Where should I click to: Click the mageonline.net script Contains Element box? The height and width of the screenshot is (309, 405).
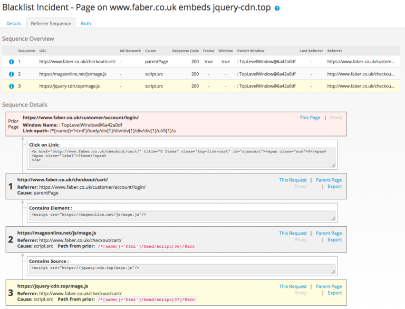click(182, 215)
